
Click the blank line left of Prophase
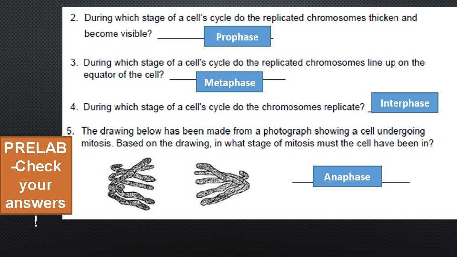click(180, 38)
